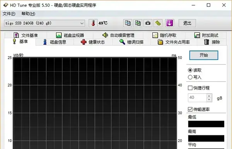Open the 文件(F) menu
Image resolution: width=232 pixels, height=149 pixels.
pos(9,14)
